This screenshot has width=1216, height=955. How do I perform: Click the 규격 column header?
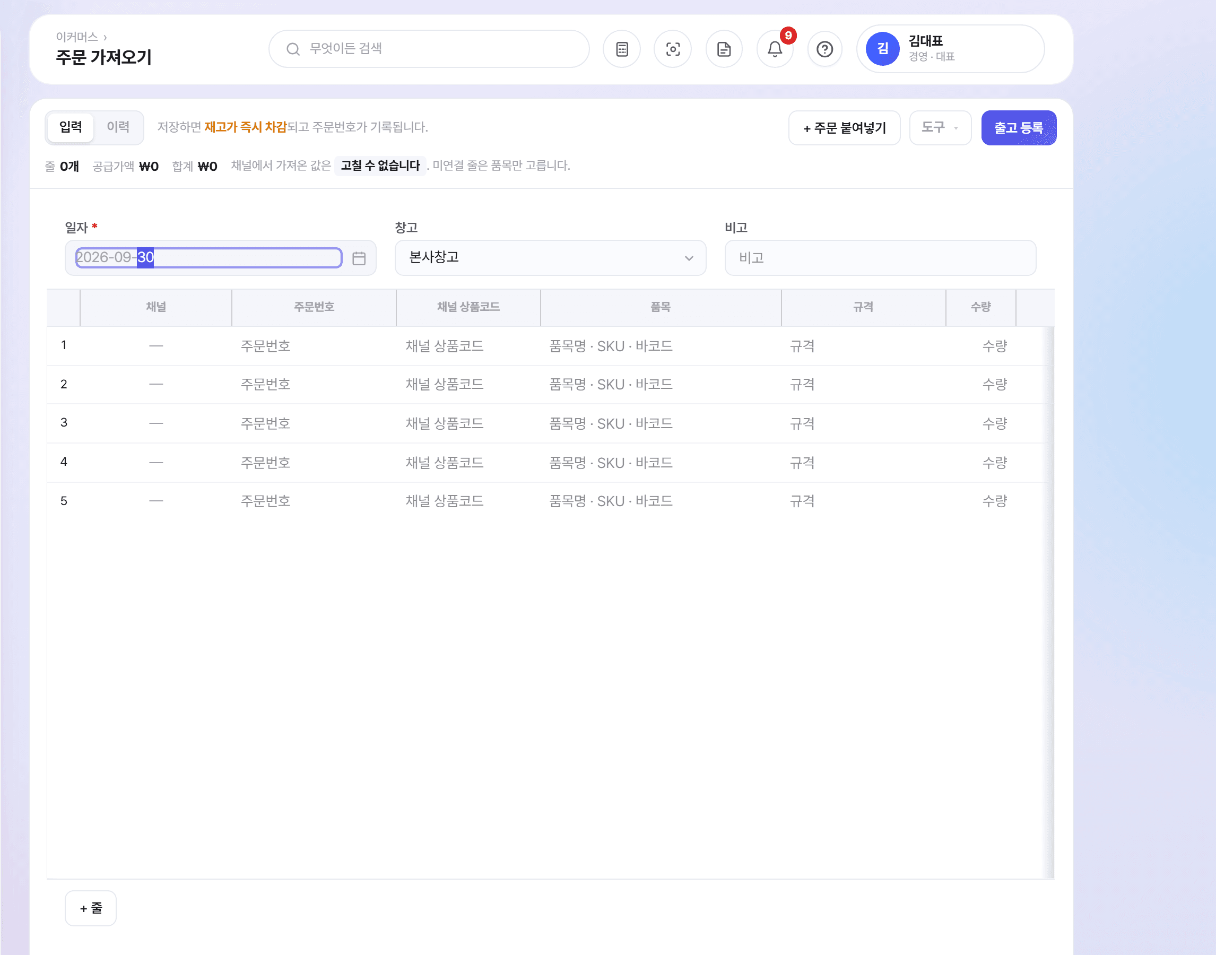[x=863, y=307]
